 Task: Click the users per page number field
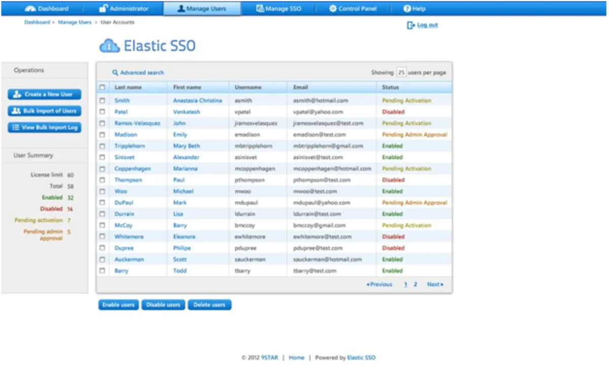click(x=401, y=72)
